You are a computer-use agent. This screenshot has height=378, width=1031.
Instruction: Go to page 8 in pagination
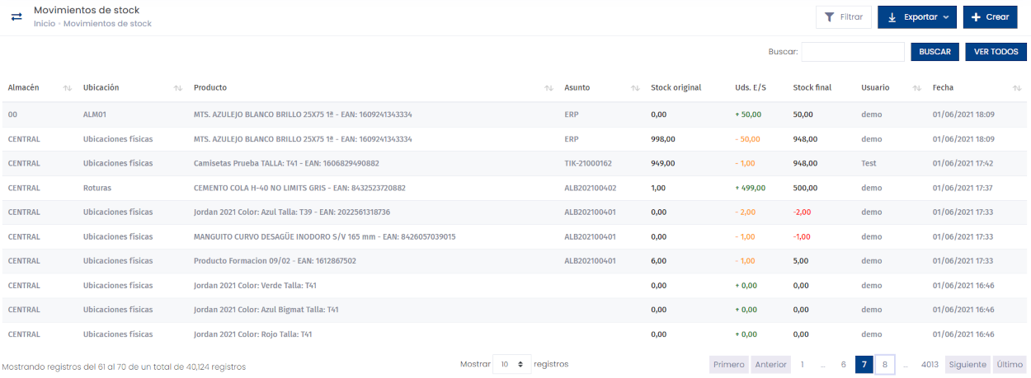pos(885,365)
